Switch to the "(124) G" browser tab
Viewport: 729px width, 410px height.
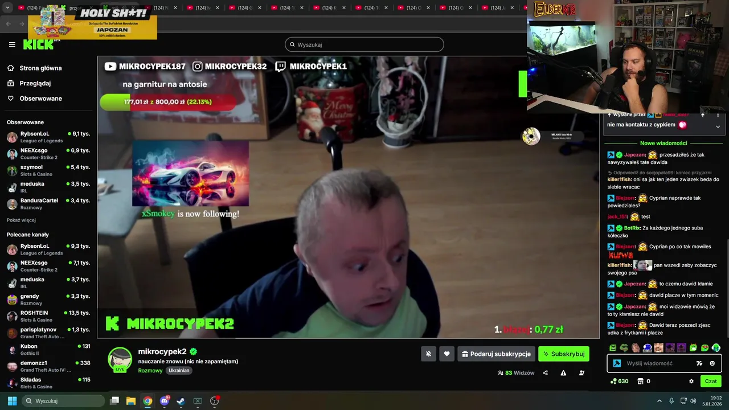pyautogui.click(x=246, y=8)
